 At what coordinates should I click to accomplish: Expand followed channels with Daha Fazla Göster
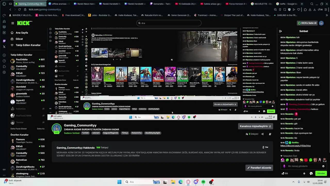click(x=19, y=129)
